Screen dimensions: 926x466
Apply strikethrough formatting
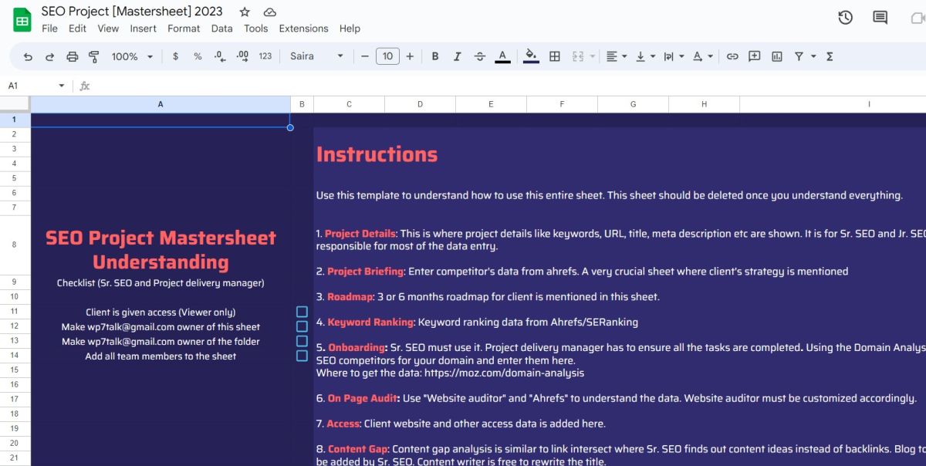[x=479, y=56]
